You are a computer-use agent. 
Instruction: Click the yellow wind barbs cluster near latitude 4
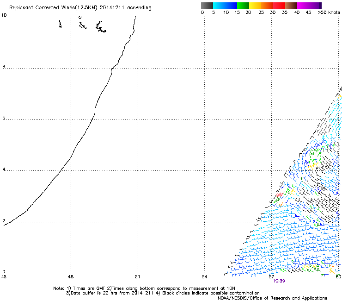pyautogui.click(x=313, y=167)
